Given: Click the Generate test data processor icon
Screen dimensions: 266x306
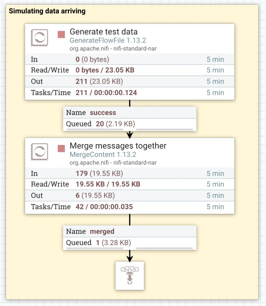Looking at the screenshot, I should pos(39,38).
